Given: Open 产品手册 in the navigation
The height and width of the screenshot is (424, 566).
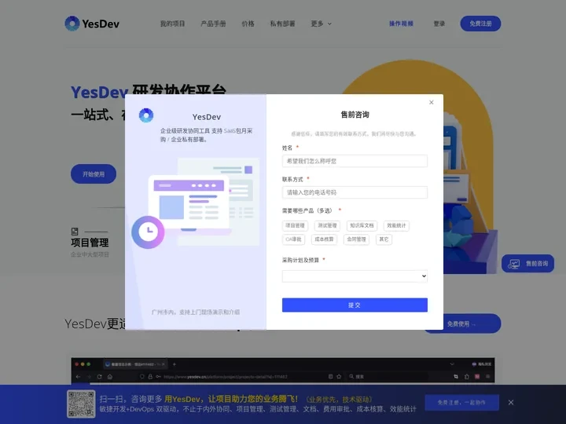Looking at the screenshot, I should 213,24.
